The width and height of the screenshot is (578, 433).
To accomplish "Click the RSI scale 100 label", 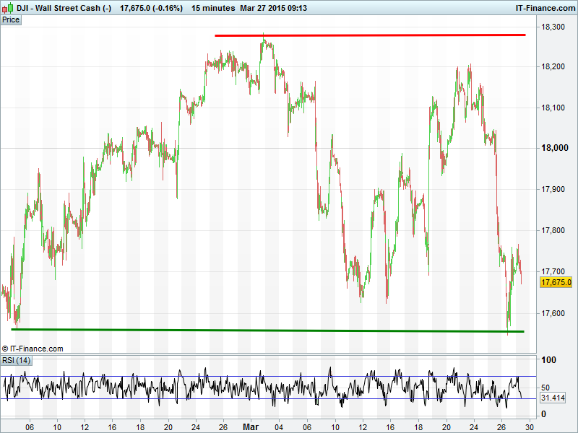I will [x=548, y=360].
